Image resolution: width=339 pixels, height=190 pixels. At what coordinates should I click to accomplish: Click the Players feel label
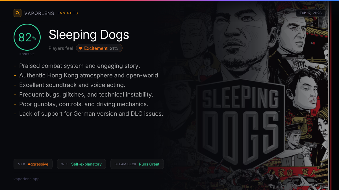click(61, 48)
